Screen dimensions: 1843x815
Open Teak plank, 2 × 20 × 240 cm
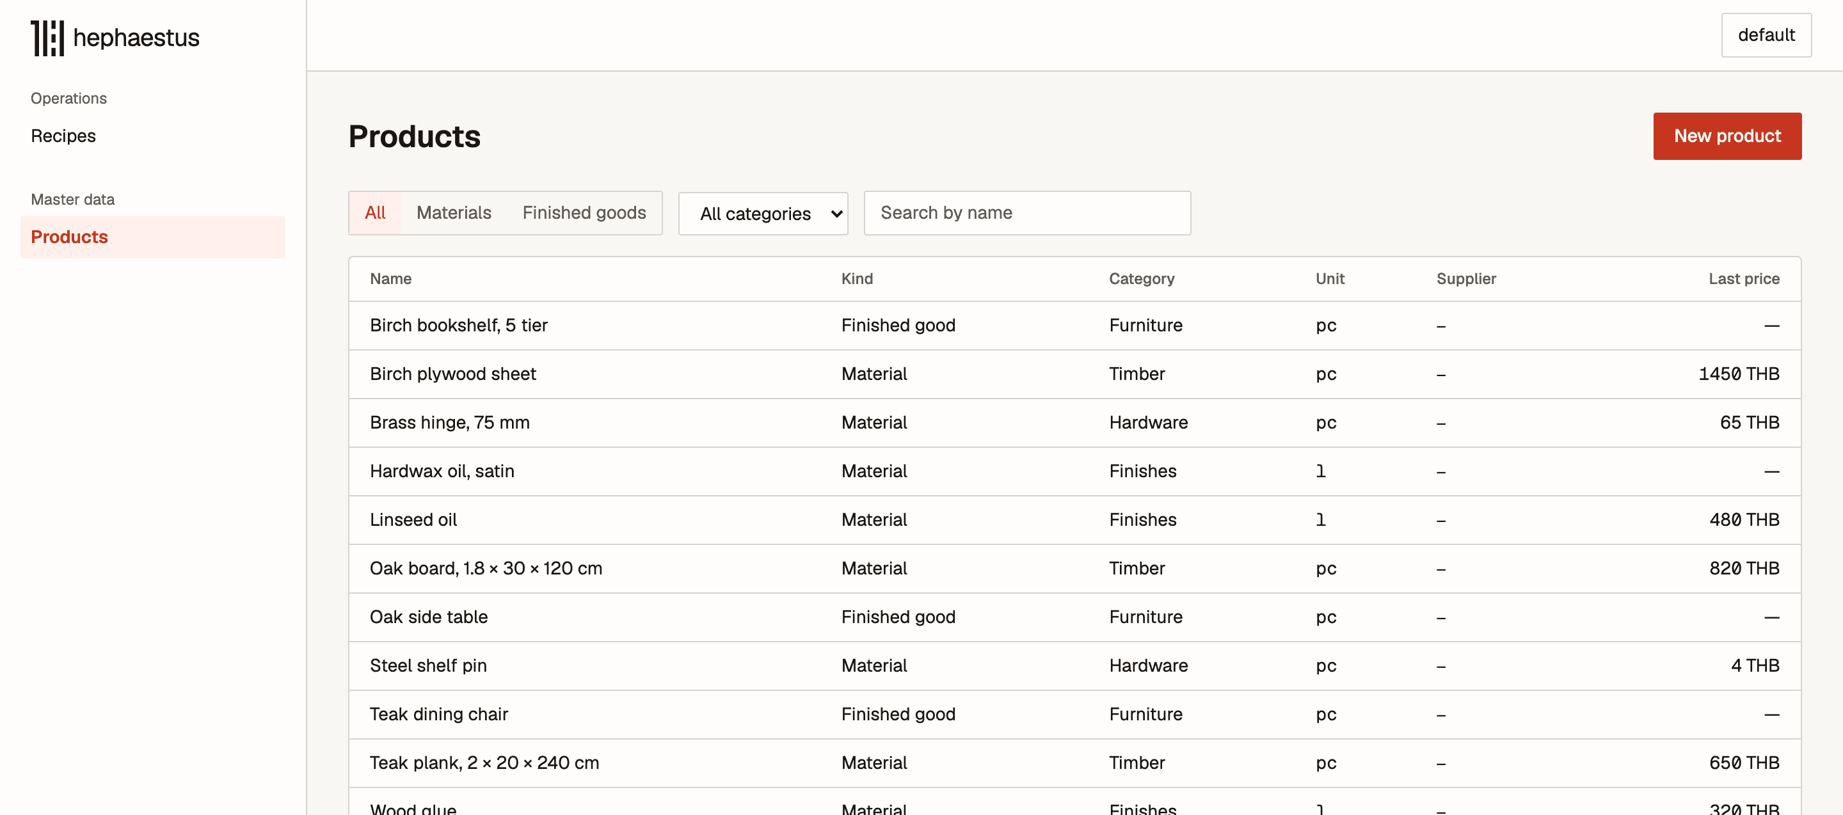484,763
